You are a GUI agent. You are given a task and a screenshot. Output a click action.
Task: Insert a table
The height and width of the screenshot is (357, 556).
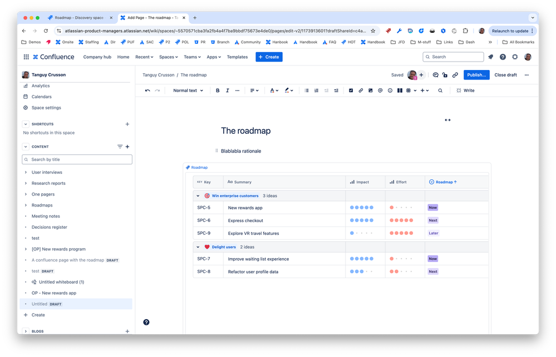coord(409,90)
